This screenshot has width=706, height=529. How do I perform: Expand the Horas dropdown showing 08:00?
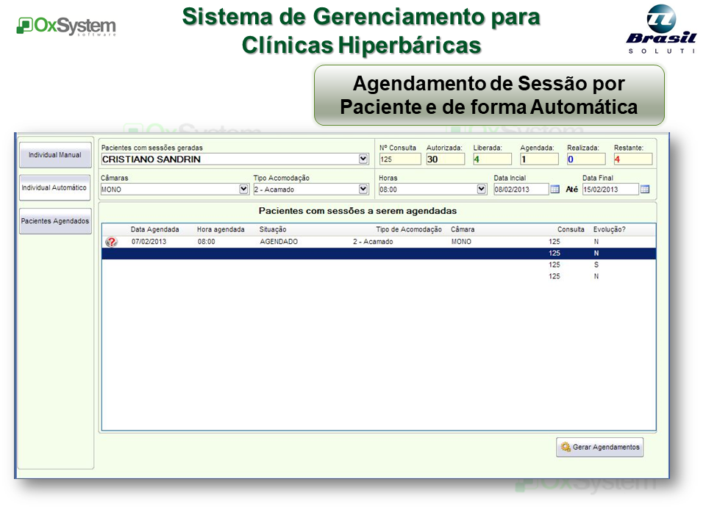pos(479,190)
